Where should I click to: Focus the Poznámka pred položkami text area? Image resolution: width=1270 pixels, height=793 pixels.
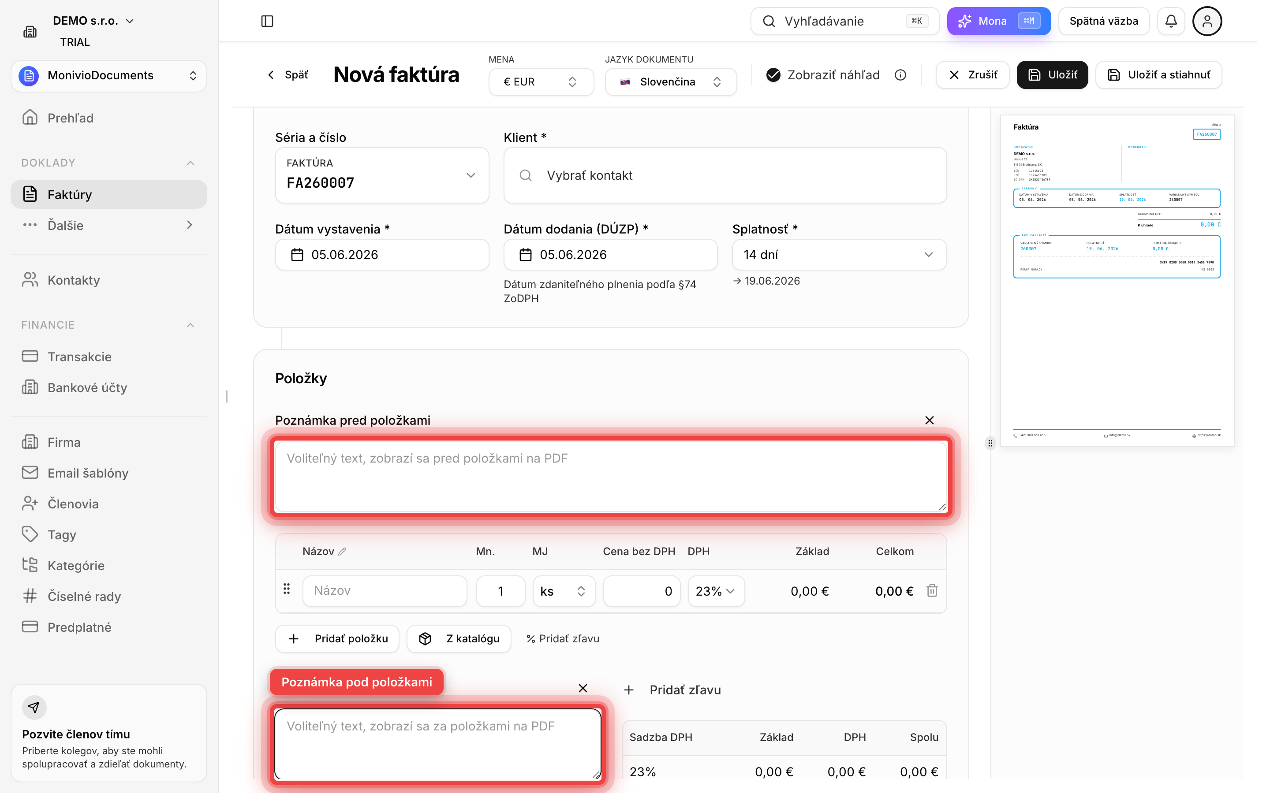(611, 477)
